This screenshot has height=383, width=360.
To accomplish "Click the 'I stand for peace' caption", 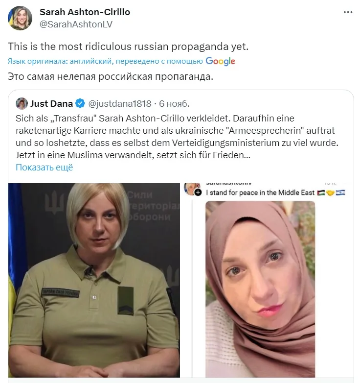I will click(260, 192).
